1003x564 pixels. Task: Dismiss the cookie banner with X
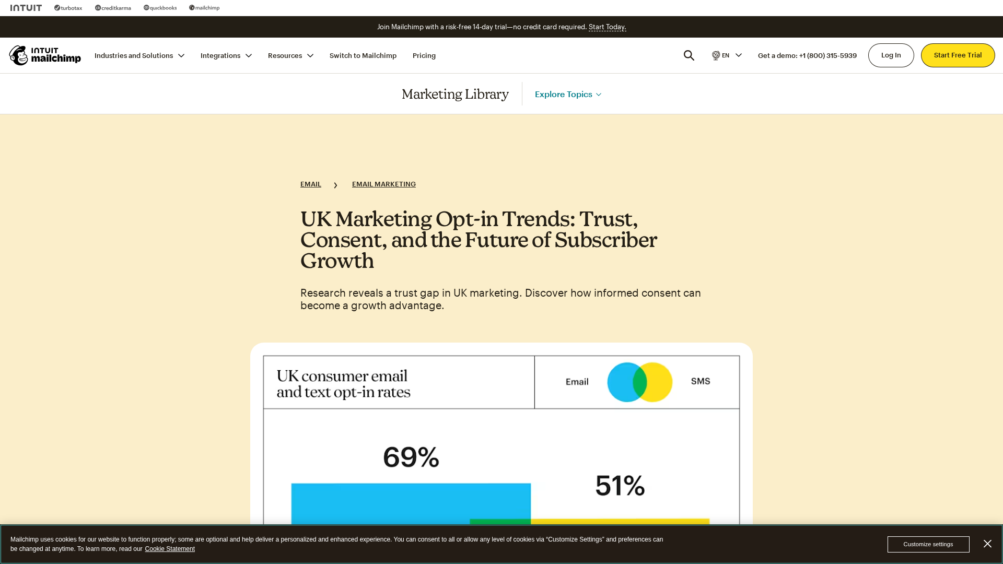(987, 544)
